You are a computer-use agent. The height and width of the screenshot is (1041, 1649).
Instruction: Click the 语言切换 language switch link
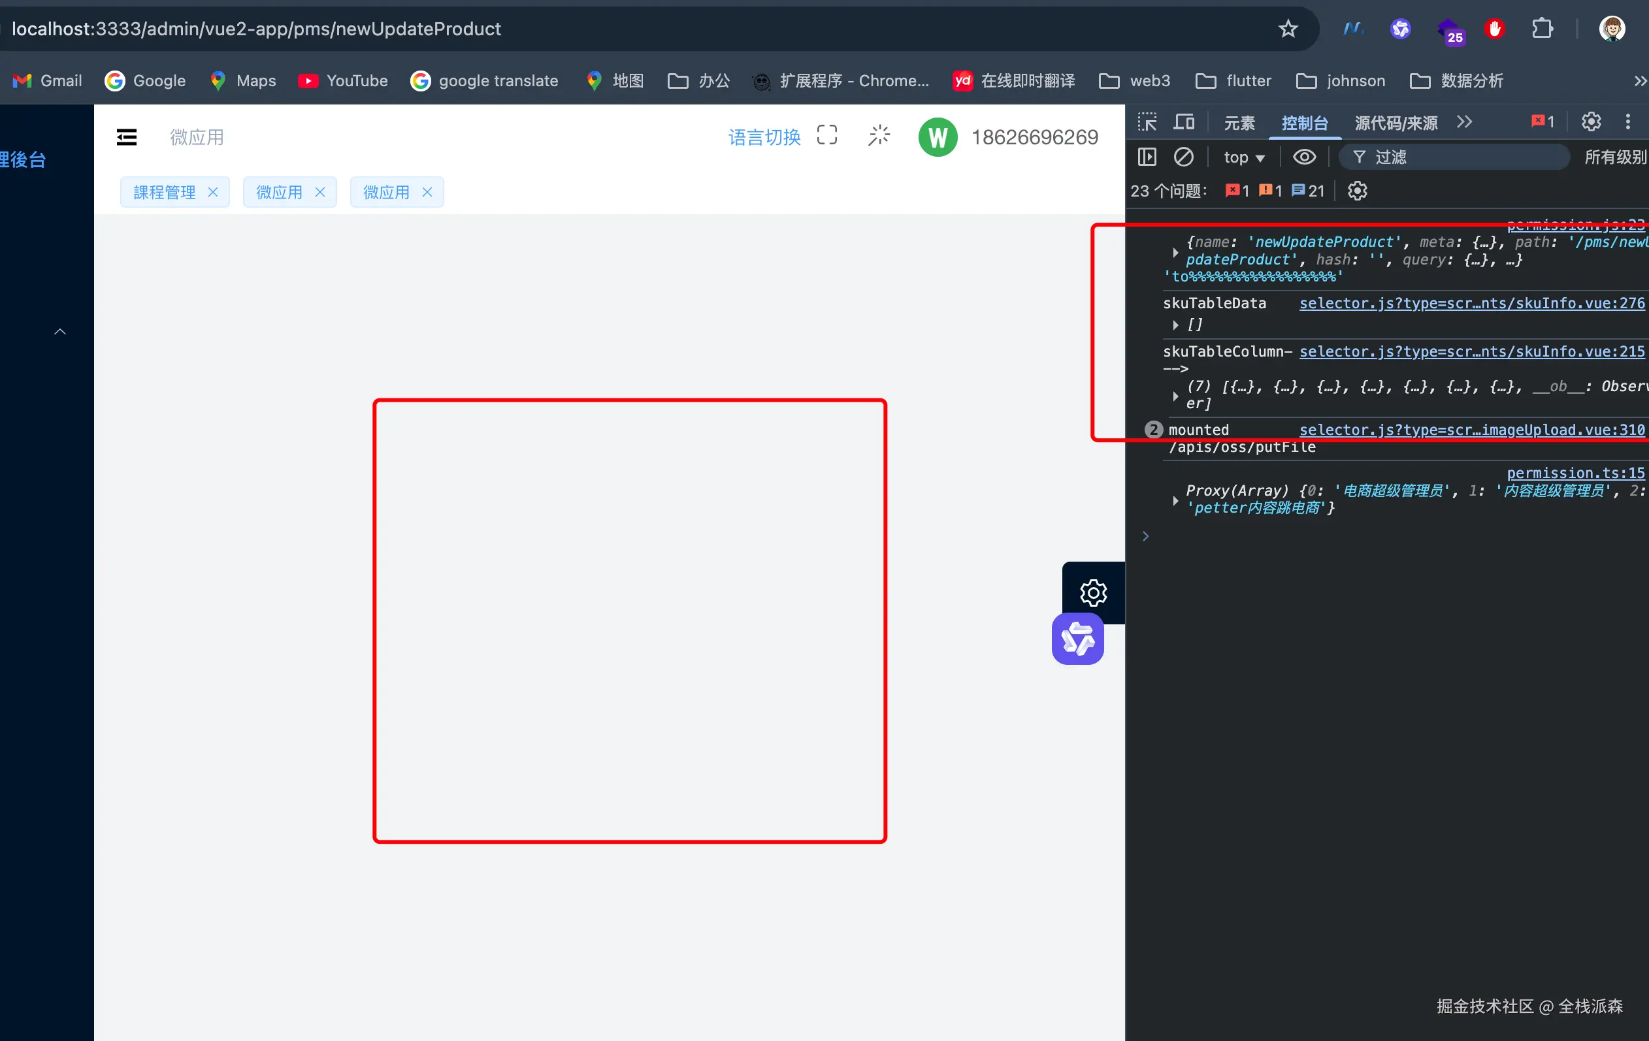click(764, 137)
